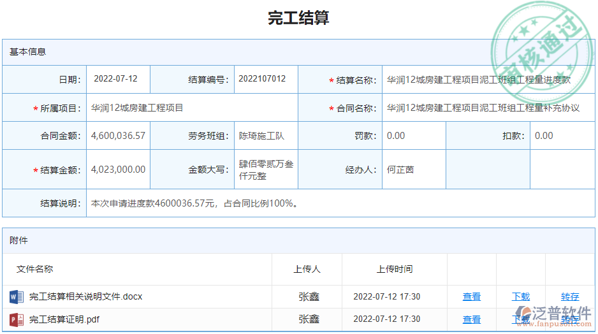Click 转存 for 完工结算相关说明文件.docx
Viewport: 598px width, 334px height.
pos(570,296)
